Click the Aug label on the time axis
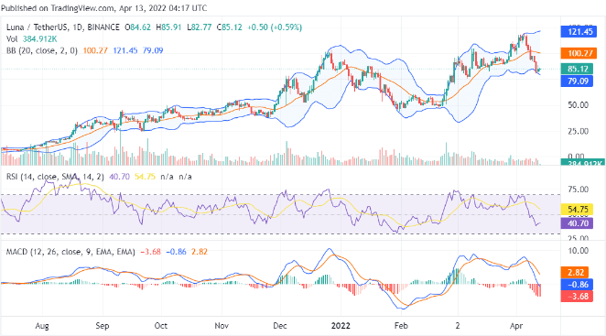The image size is (606, 336). [x=42, y=326]
